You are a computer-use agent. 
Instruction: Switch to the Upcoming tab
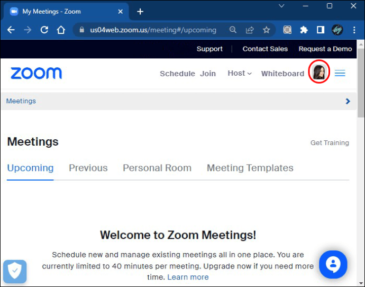click(x=30, y=168)
